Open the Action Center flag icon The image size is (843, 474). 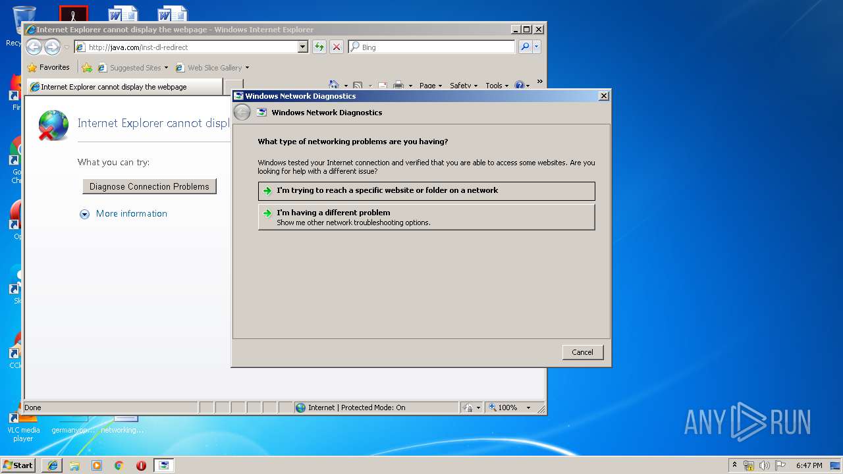[780, 465]
